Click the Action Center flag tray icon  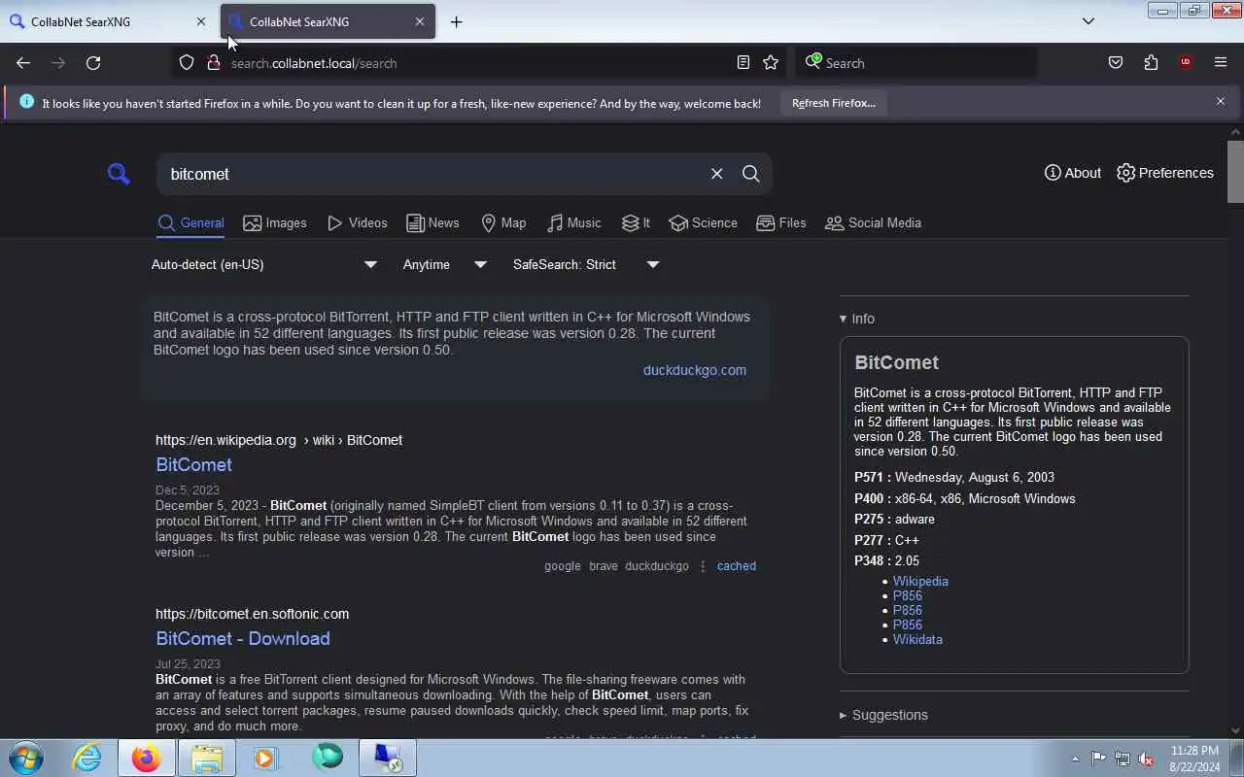click(1098, 760)
